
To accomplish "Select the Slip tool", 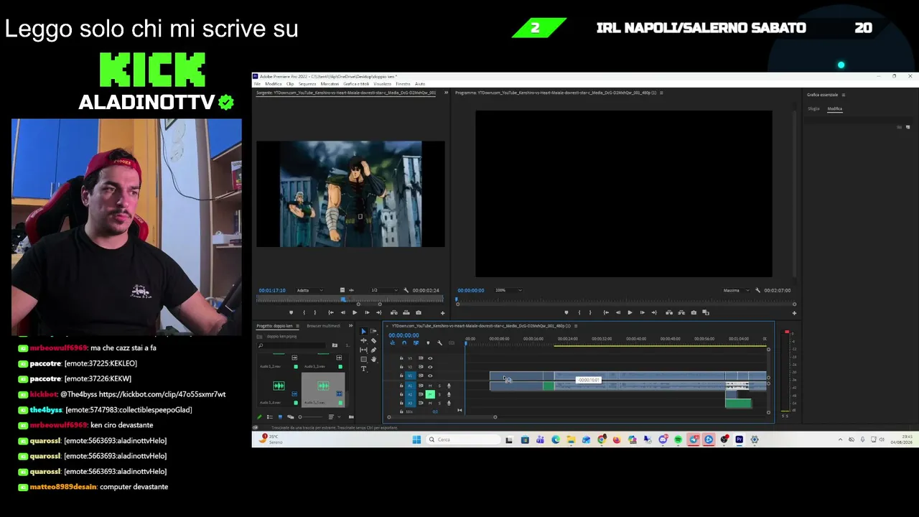I will 363,350.
